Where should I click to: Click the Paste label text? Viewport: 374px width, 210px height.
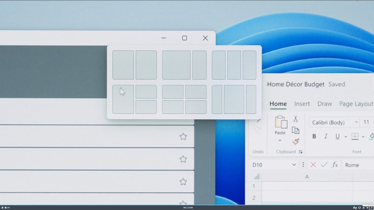point(280,133)
